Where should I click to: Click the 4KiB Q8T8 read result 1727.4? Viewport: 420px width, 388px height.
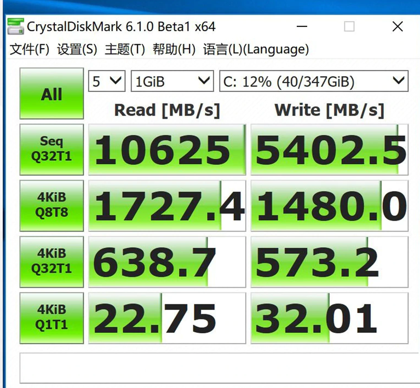tap(167, 206)
